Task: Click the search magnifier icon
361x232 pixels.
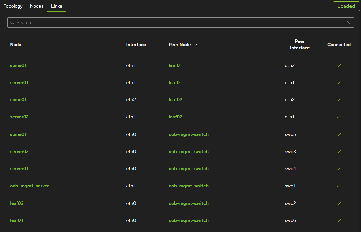Action: [12, 23]
